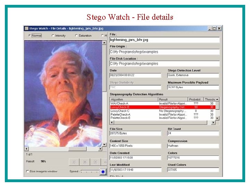Click algorithms list scroll down arrow

pos(217,118)
